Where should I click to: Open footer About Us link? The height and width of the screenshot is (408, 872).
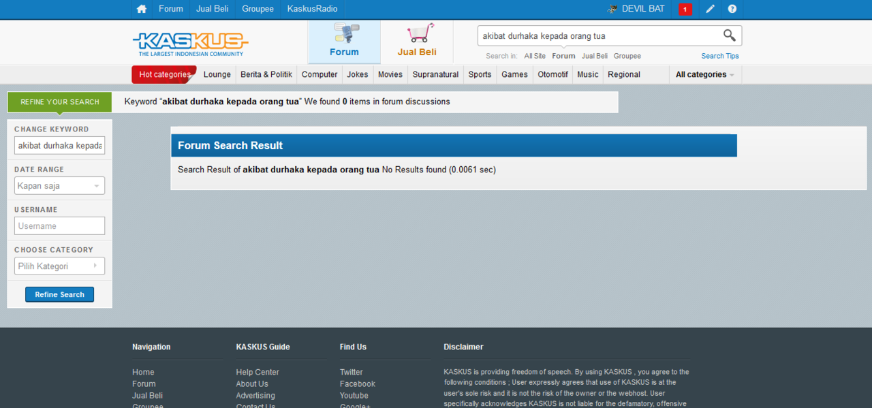pos(252,383)
